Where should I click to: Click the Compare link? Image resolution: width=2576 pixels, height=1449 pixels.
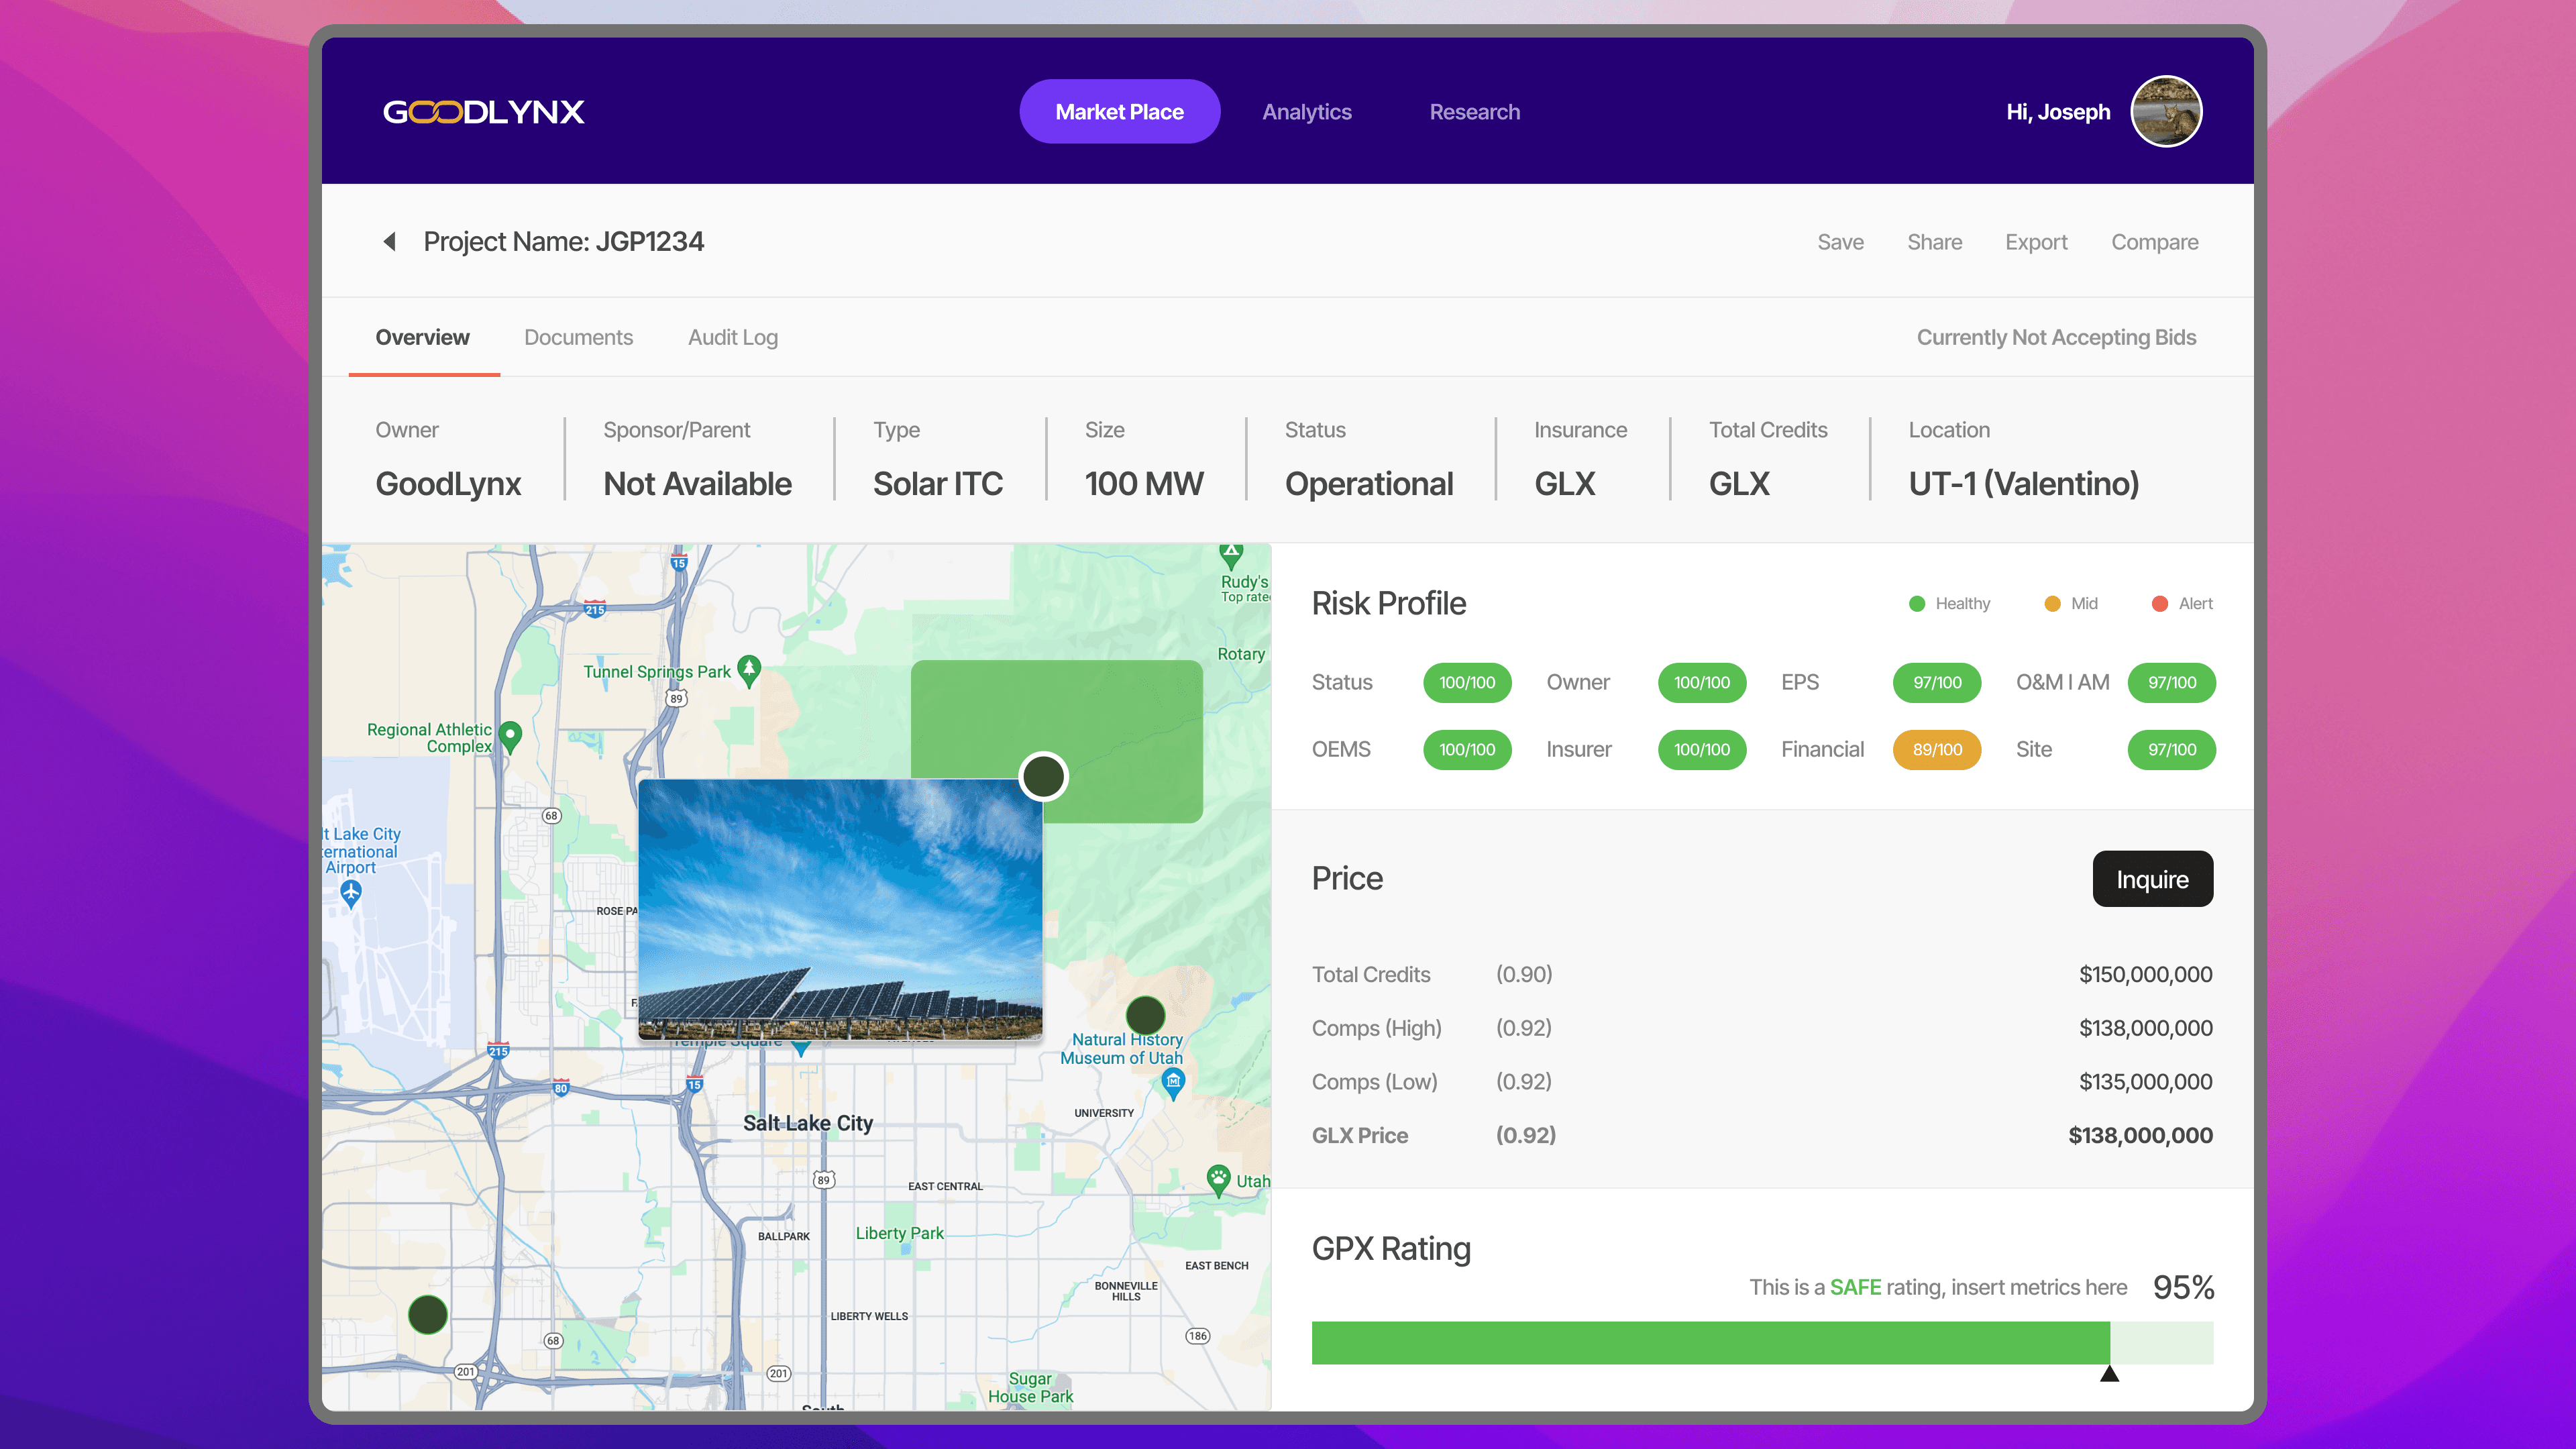(2154, 242)
